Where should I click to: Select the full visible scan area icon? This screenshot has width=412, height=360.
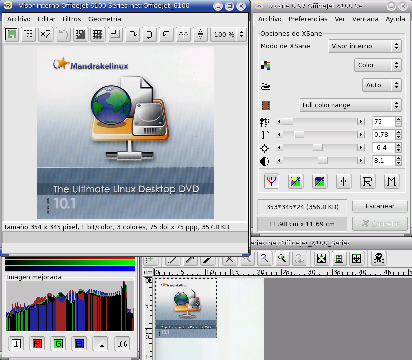356,258
